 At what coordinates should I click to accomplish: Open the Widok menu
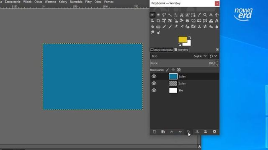27,2
